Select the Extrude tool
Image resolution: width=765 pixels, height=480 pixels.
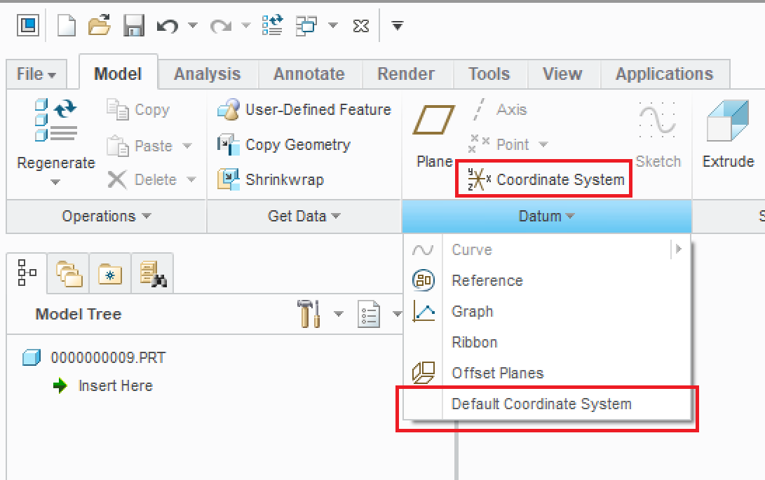[728, 137]
